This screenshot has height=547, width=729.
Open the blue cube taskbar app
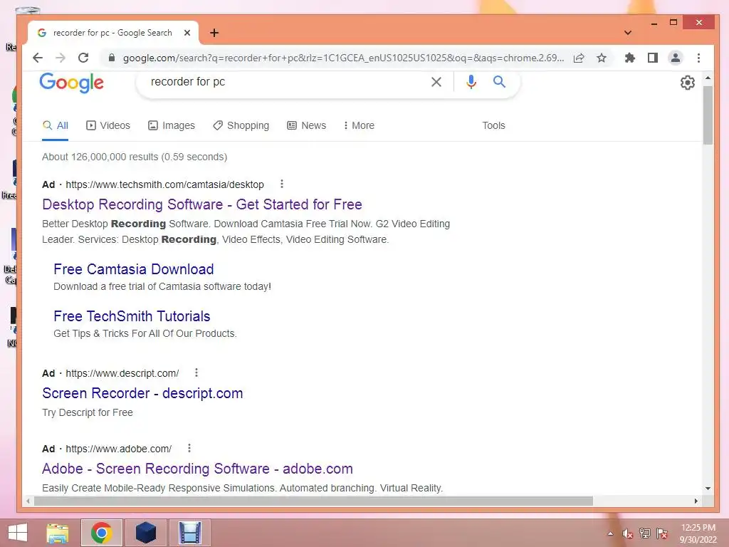point(145,533)
